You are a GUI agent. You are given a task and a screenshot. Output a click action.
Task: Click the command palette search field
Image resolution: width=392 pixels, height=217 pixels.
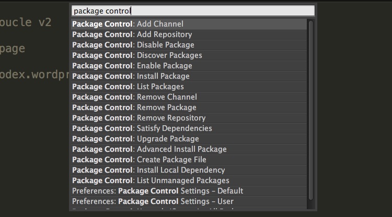pos(193,11)
